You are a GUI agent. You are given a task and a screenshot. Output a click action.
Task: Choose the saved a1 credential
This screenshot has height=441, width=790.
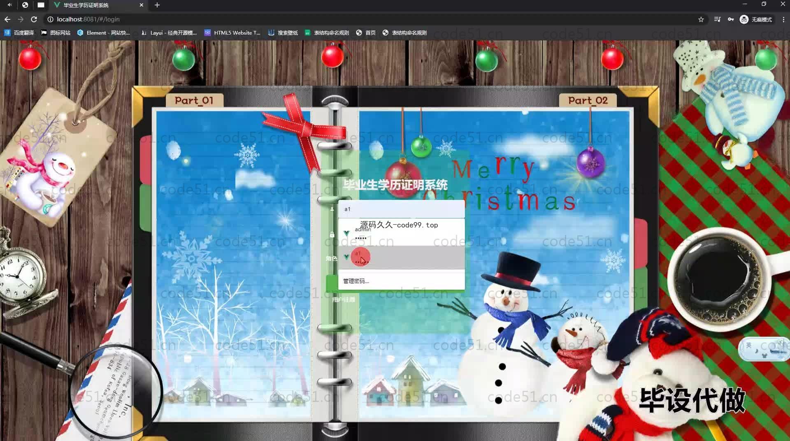pyautogui.click(x=401, y=258)
